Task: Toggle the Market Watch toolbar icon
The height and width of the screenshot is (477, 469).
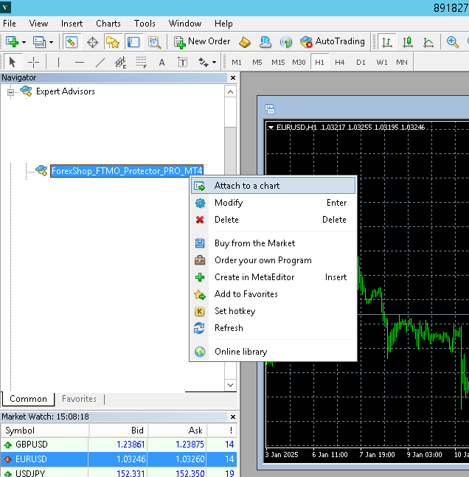Action: point(72,42)
